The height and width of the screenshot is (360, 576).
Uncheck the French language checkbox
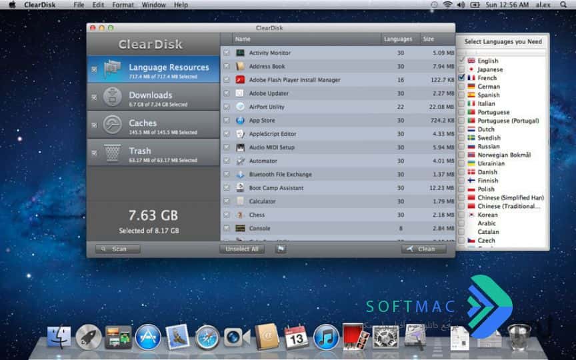pyautogui.click(x=461, y=78)
